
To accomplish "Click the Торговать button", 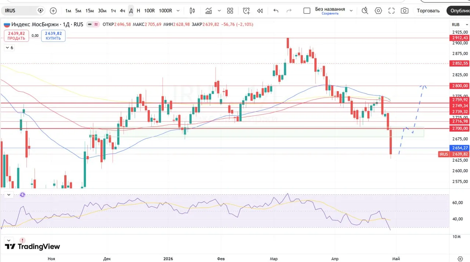I will tap(428, 11).
